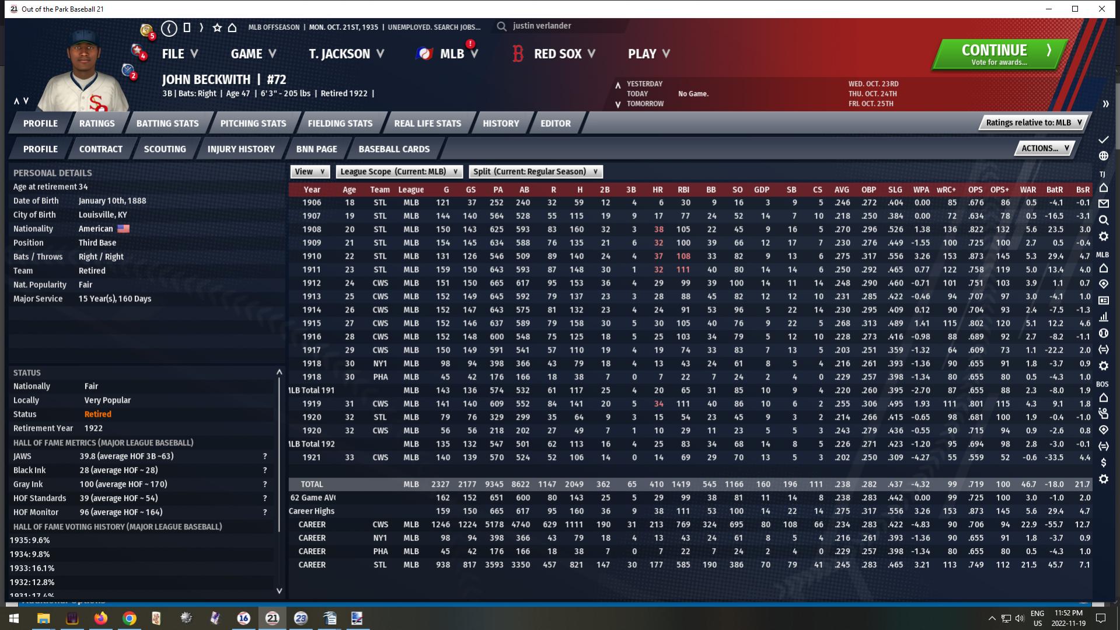The width and height of the screenshot is (1120, 630).
Task: Open the BOS player roster icon
Action: point(1103,413)
